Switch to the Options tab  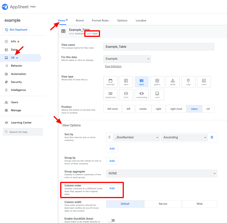(x=122, y=21)
